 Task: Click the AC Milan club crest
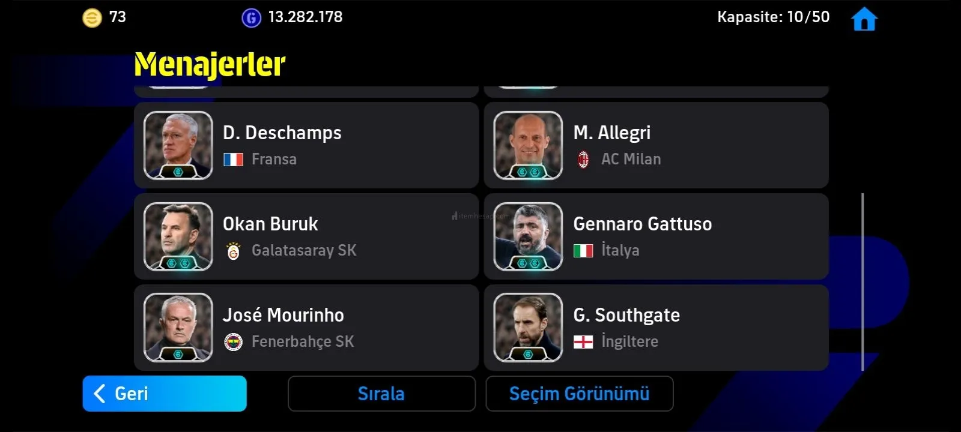(x=583, y=160)
